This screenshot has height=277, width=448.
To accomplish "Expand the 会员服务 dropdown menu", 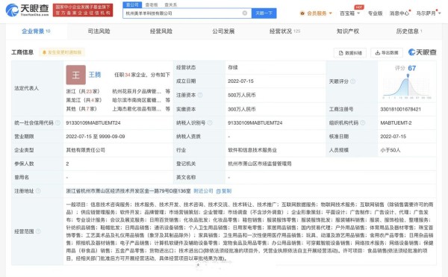I will pos(316,13).
